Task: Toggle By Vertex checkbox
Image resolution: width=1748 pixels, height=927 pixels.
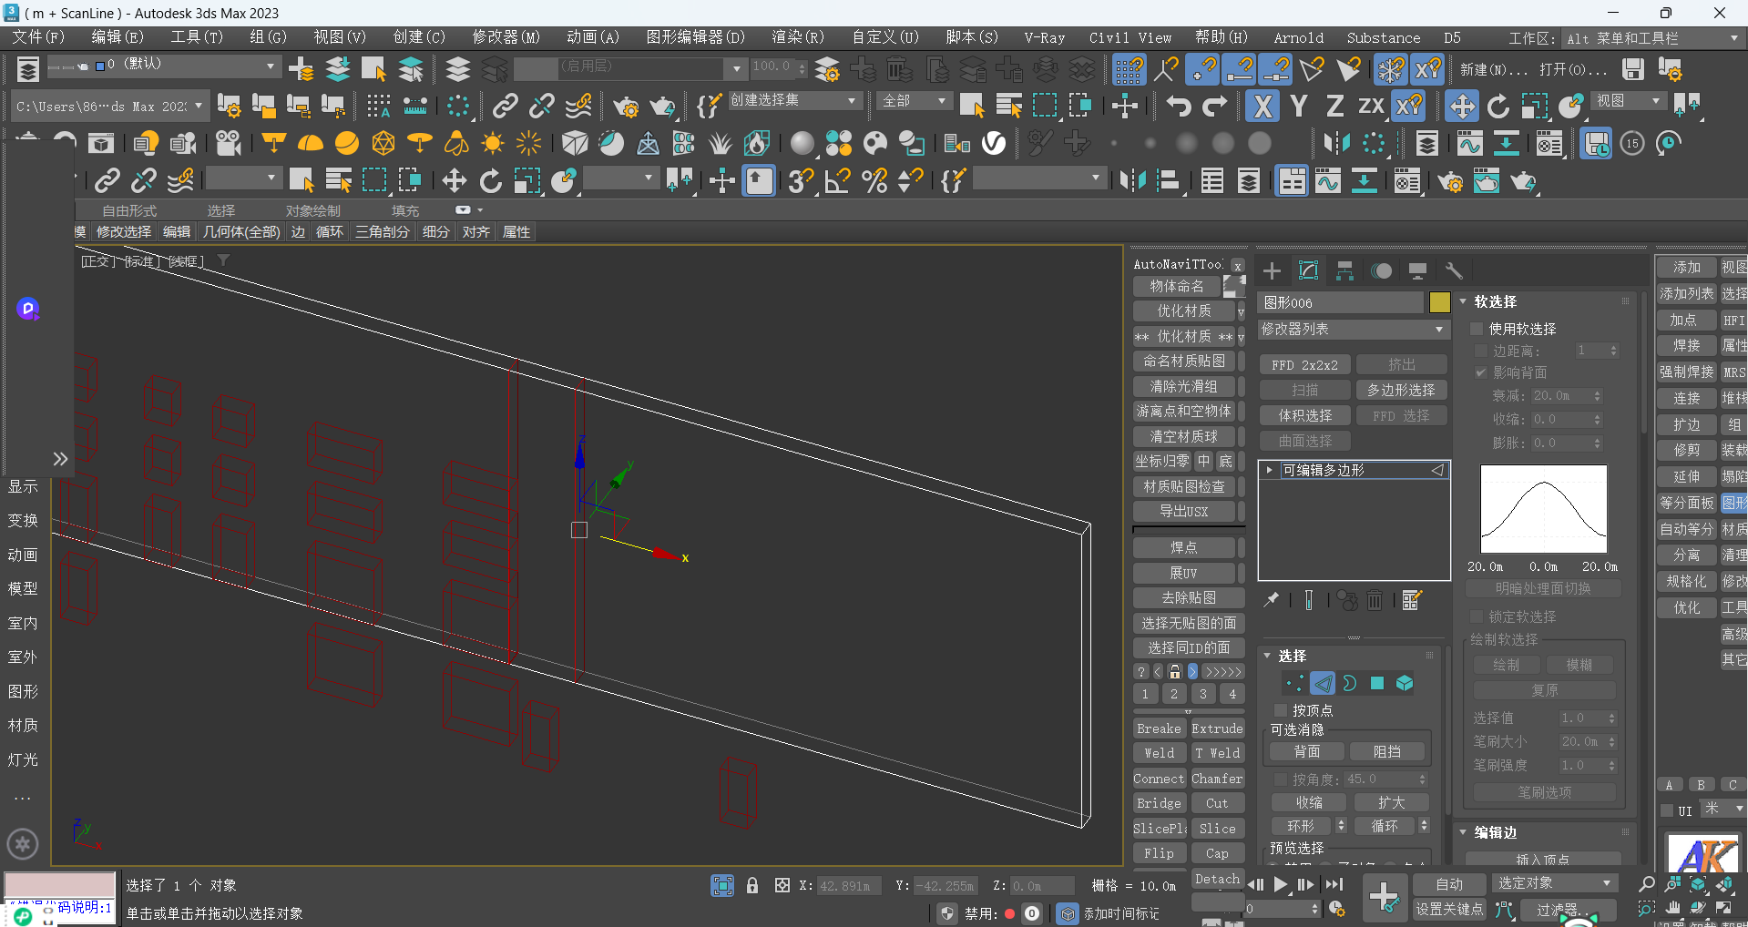Action: click(x=1281, y=710)
